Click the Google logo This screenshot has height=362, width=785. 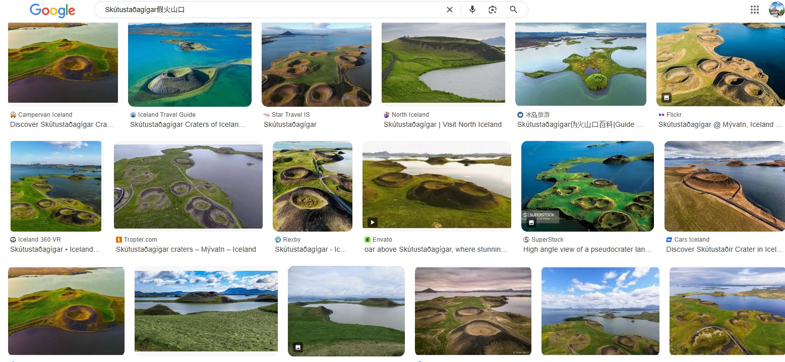[x=52, y=10]
